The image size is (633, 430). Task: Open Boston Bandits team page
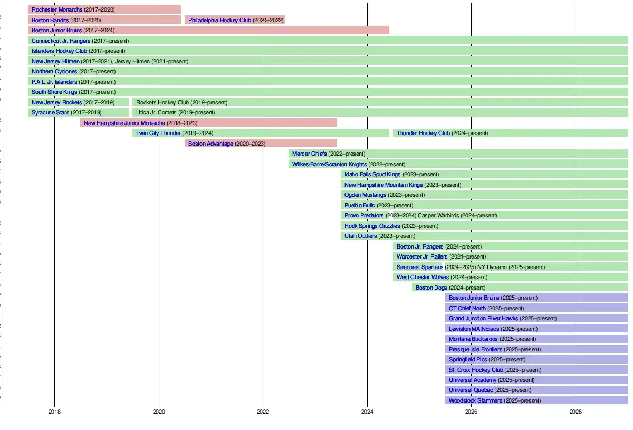50,20
